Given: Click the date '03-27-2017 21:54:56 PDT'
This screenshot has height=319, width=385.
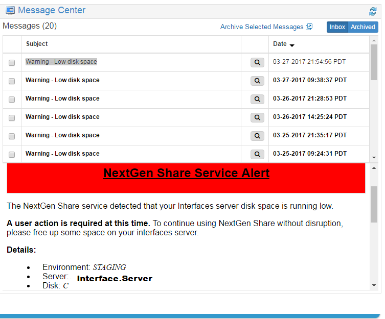Looking at the screenshot, I should point(309,62).
